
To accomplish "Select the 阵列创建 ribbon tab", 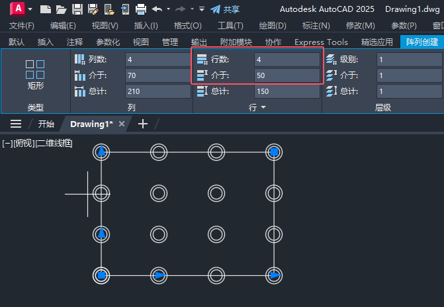I will pos(422,42).
